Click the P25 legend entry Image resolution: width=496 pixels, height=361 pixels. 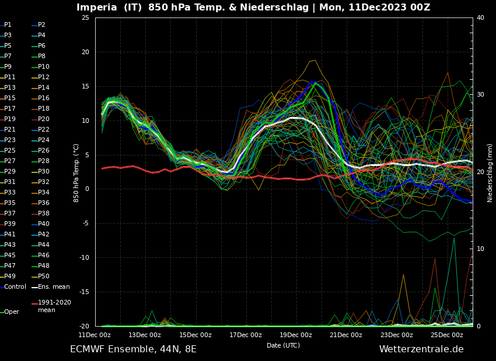[10, 151]
